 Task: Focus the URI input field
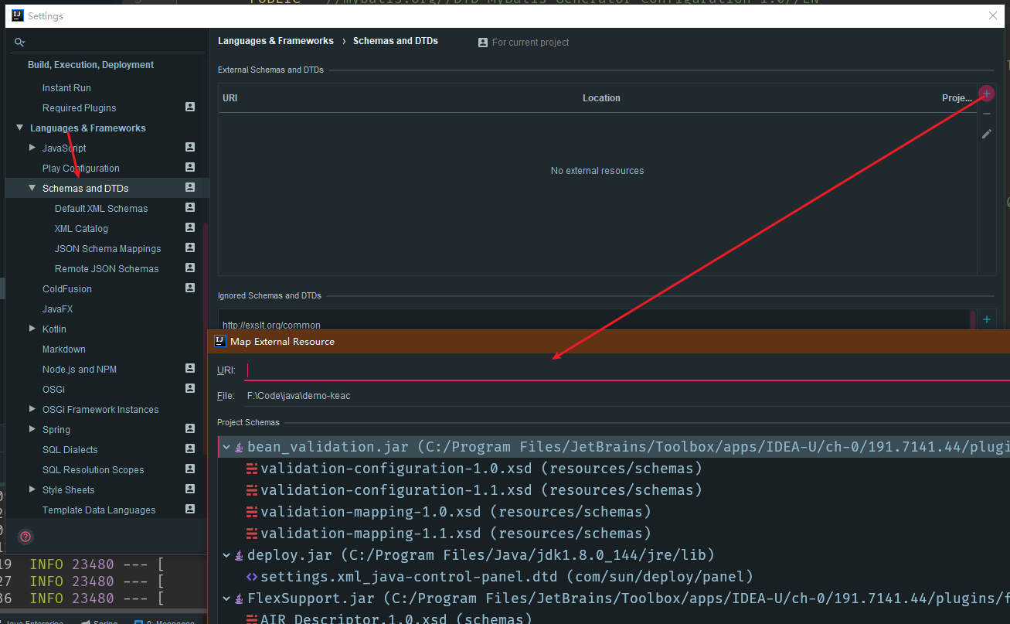pyautogui.click(x=627, y=370)
